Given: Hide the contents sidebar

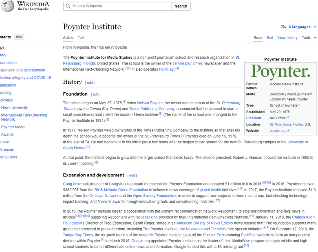Looking at the screenshot, I should click(x=19, y=37).
